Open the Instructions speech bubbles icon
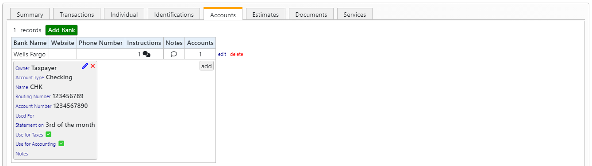592x166 pixels. click(146, 55)
